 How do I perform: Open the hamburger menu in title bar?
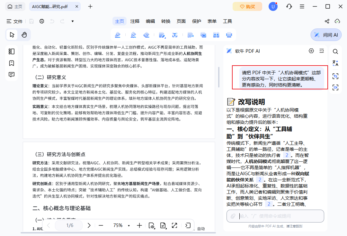coord(302,6)
